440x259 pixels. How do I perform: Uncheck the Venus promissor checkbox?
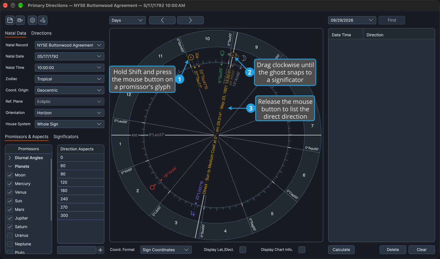[10, 192]
